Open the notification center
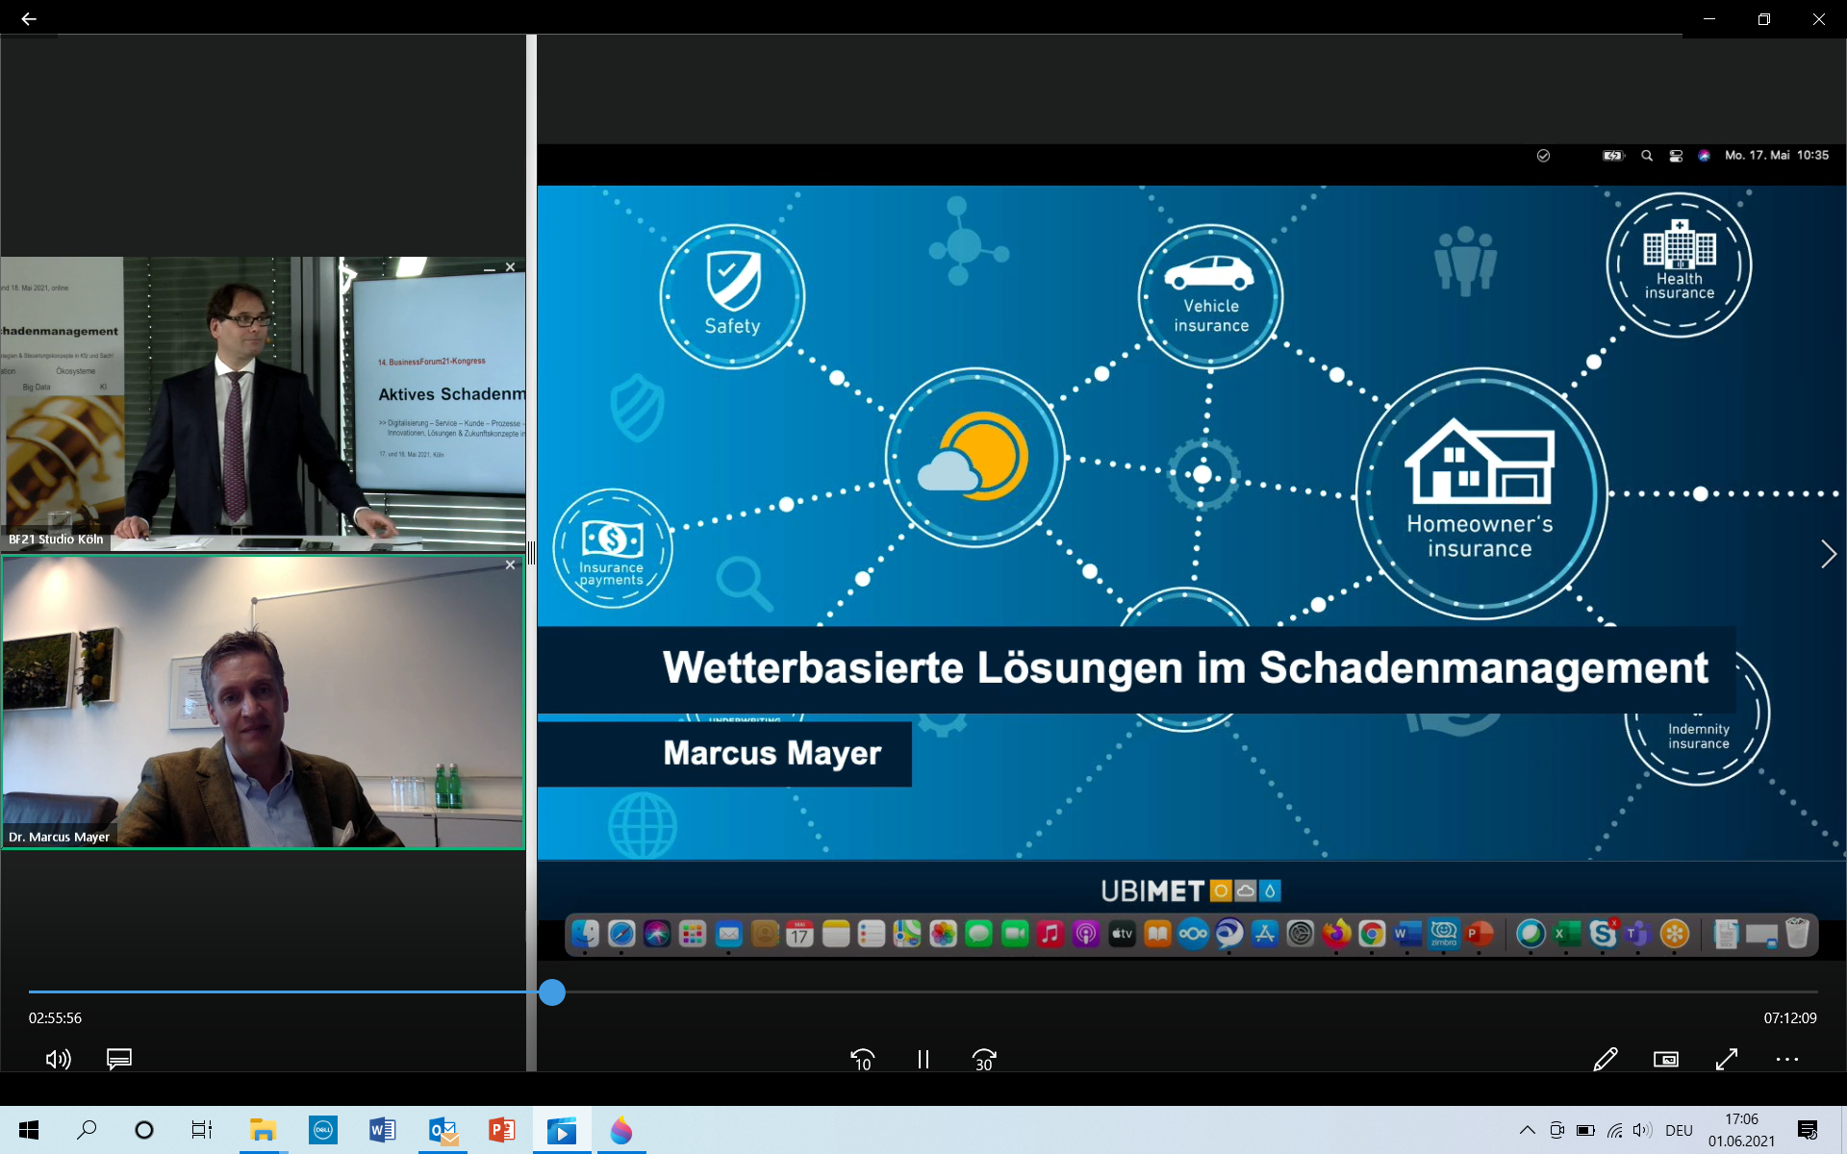The image size is (1847, 1154). 1808,1130
